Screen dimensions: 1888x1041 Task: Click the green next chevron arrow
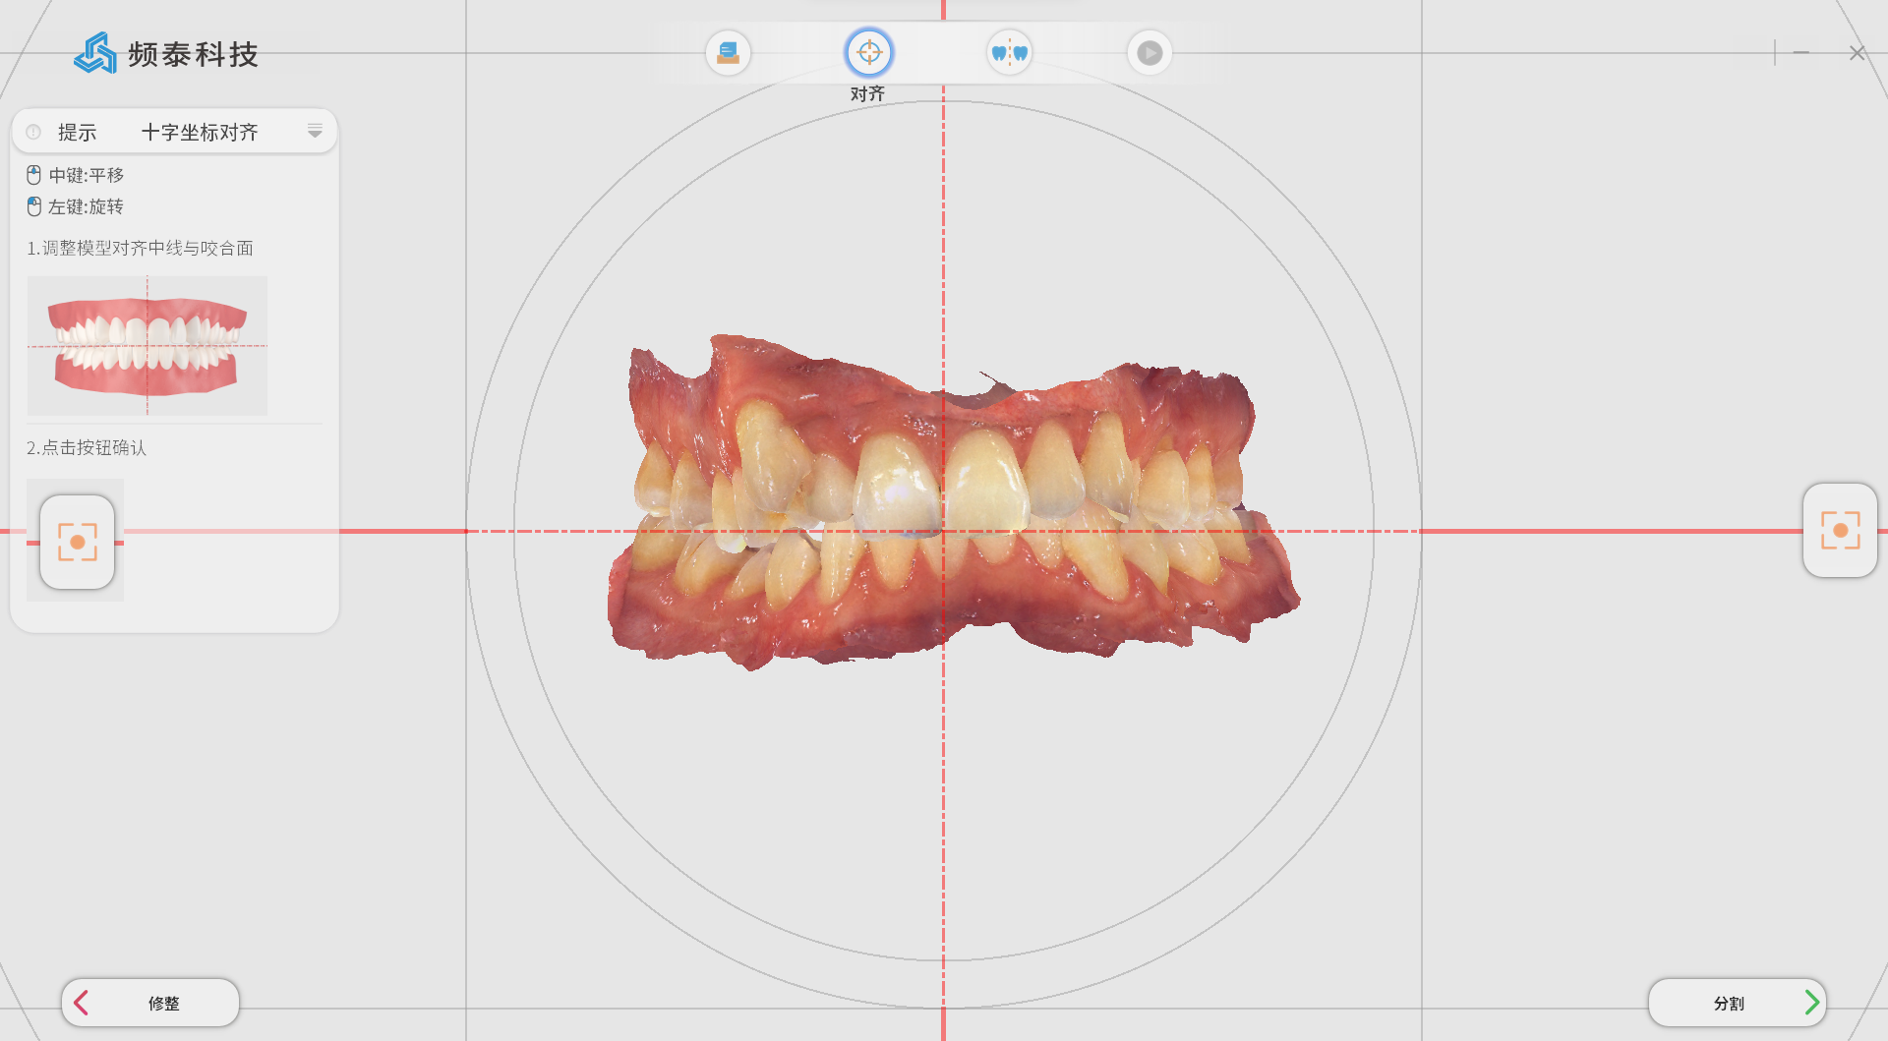tap(1811, 1003)
